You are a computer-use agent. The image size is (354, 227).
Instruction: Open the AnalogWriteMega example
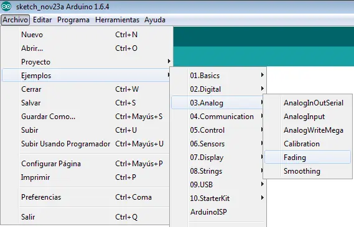(307, 130)
